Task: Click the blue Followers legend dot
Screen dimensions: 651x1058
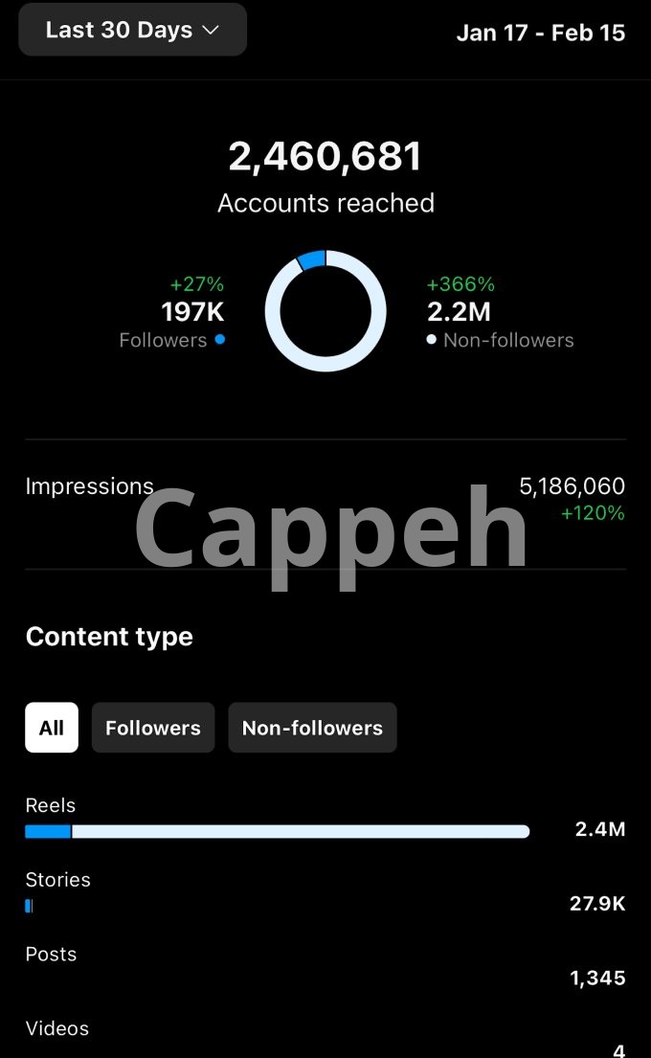Action: (220, 339)
